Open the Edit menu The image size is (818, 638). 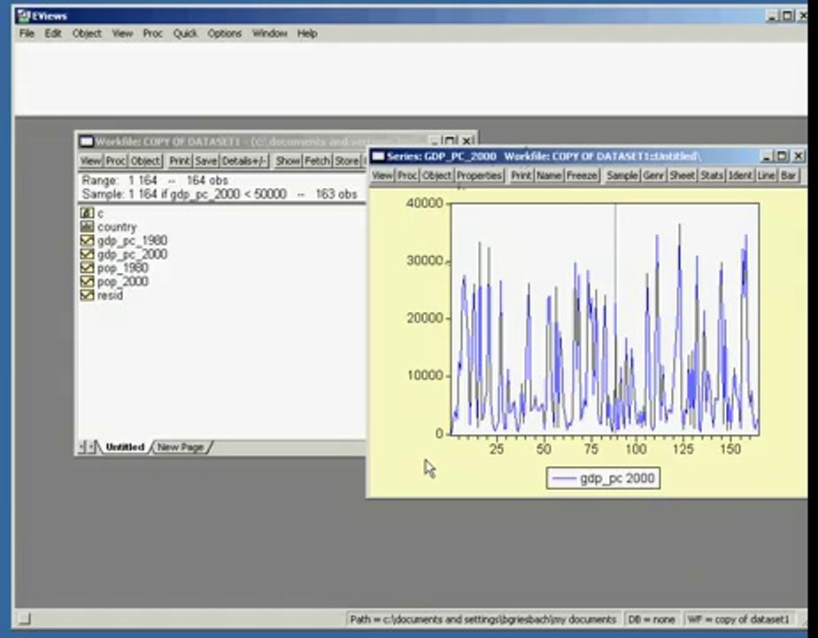[x=53, y=34]
